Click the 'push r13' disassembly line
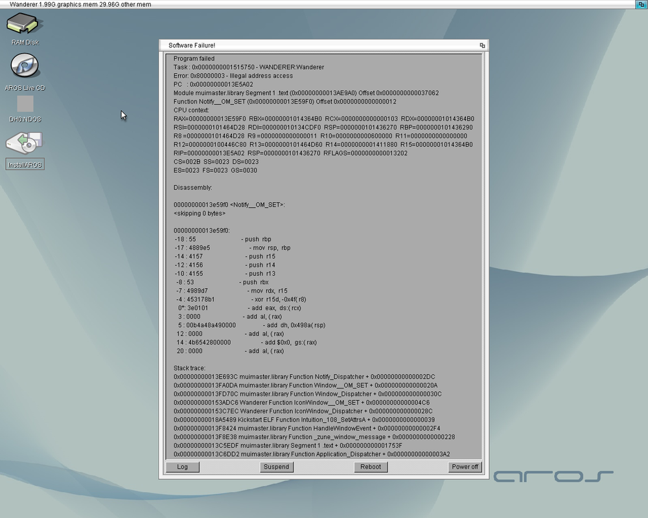Image resolution: width=648 pixels, height=518 pixels. (x=225, y=274)
